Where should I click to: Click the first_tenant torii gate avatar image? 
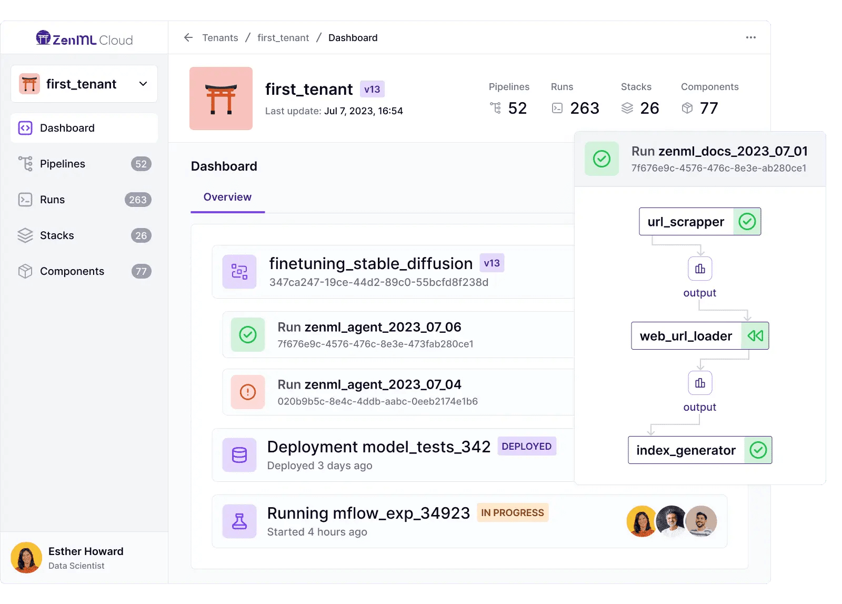[x=221, y=98]
